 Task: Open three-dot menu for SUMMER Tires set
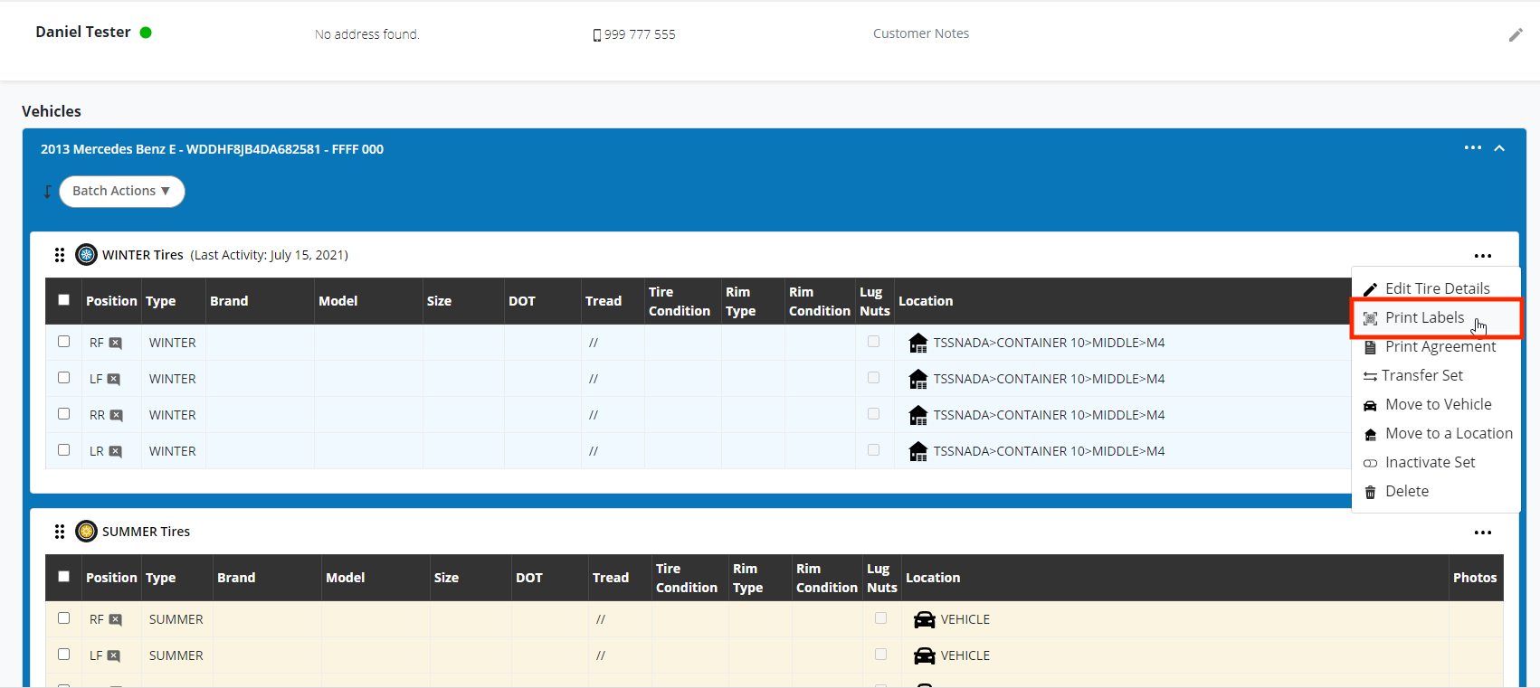point(1483,532)
